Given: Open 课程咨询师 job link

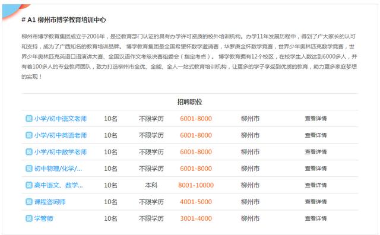Looking at the screenshot, I should pyautogui.click(x=50, y=202).
